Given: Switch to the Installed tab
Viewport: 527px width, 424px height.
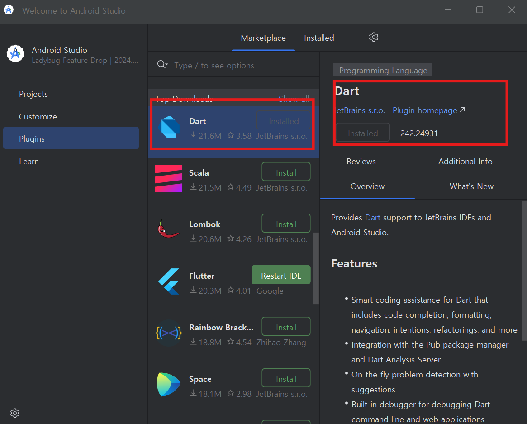Looking at the screenshot, I should tap(319, 38).
